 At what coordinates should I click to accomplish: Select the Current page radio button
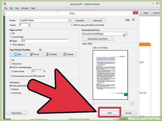pyautogui.click(x=11, y=37)
